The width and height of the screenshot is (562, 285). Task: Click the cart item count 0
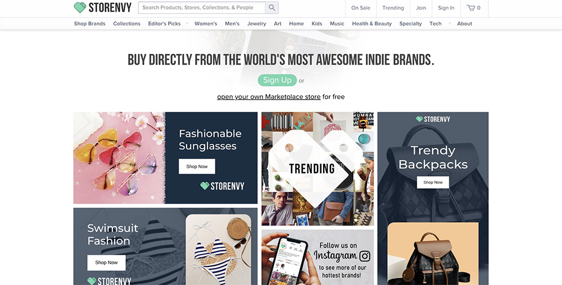(x=479, y=8)
